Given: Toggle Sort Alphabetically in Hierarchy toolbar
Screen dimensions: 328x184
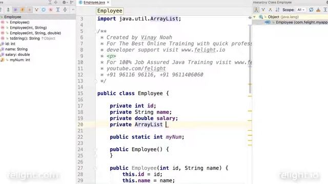Looking at the screenshot, I should [277, 10].
